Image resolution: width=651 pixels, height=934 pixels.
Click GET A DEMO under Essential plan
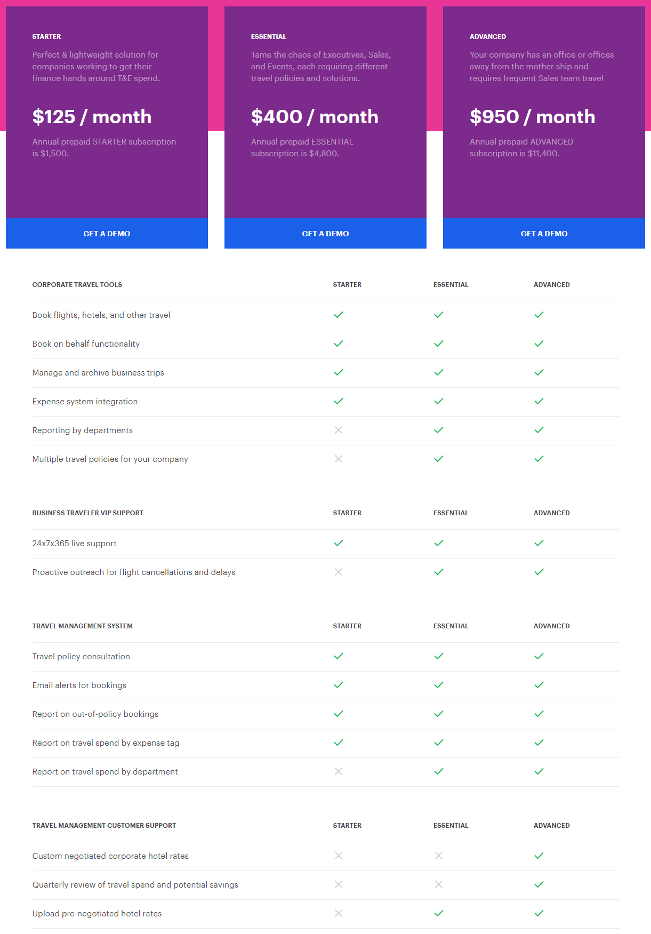pos(325,234)
